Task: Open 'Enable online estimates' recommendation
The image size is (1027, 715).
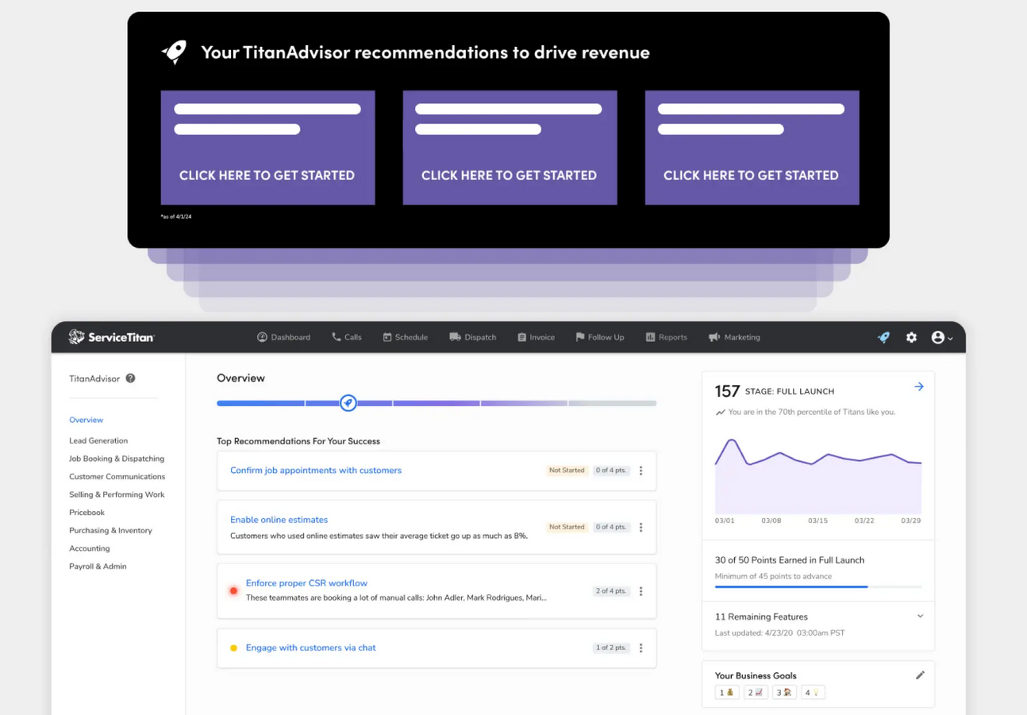Action: pyautogui.click(x=279, y=520)
